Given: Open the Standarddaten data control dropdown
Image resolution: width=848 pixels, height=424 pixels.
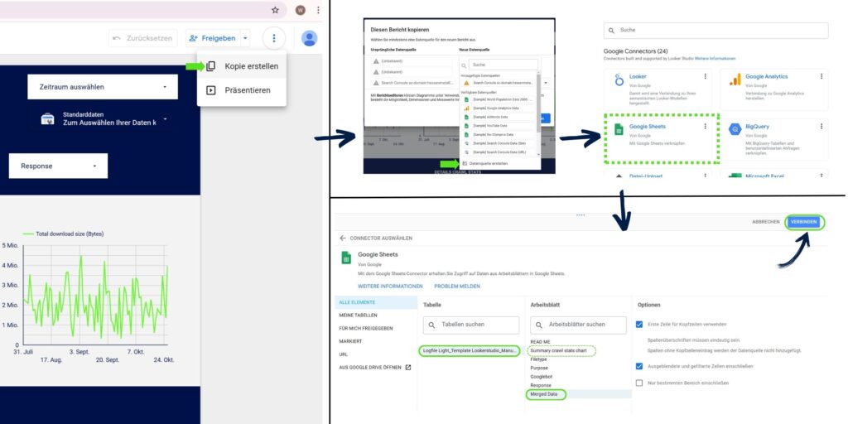Looking at the screenshot, I should pyautogui.click(x=104, y=119).
